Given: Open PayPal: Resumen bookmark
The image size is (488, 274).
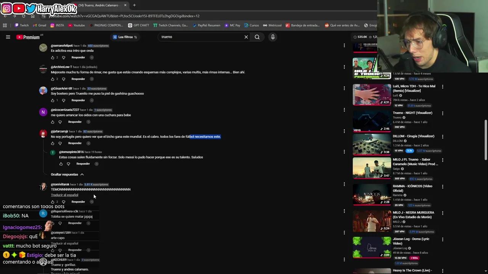Looking at the screenshot, I should [x=206, y=25].
